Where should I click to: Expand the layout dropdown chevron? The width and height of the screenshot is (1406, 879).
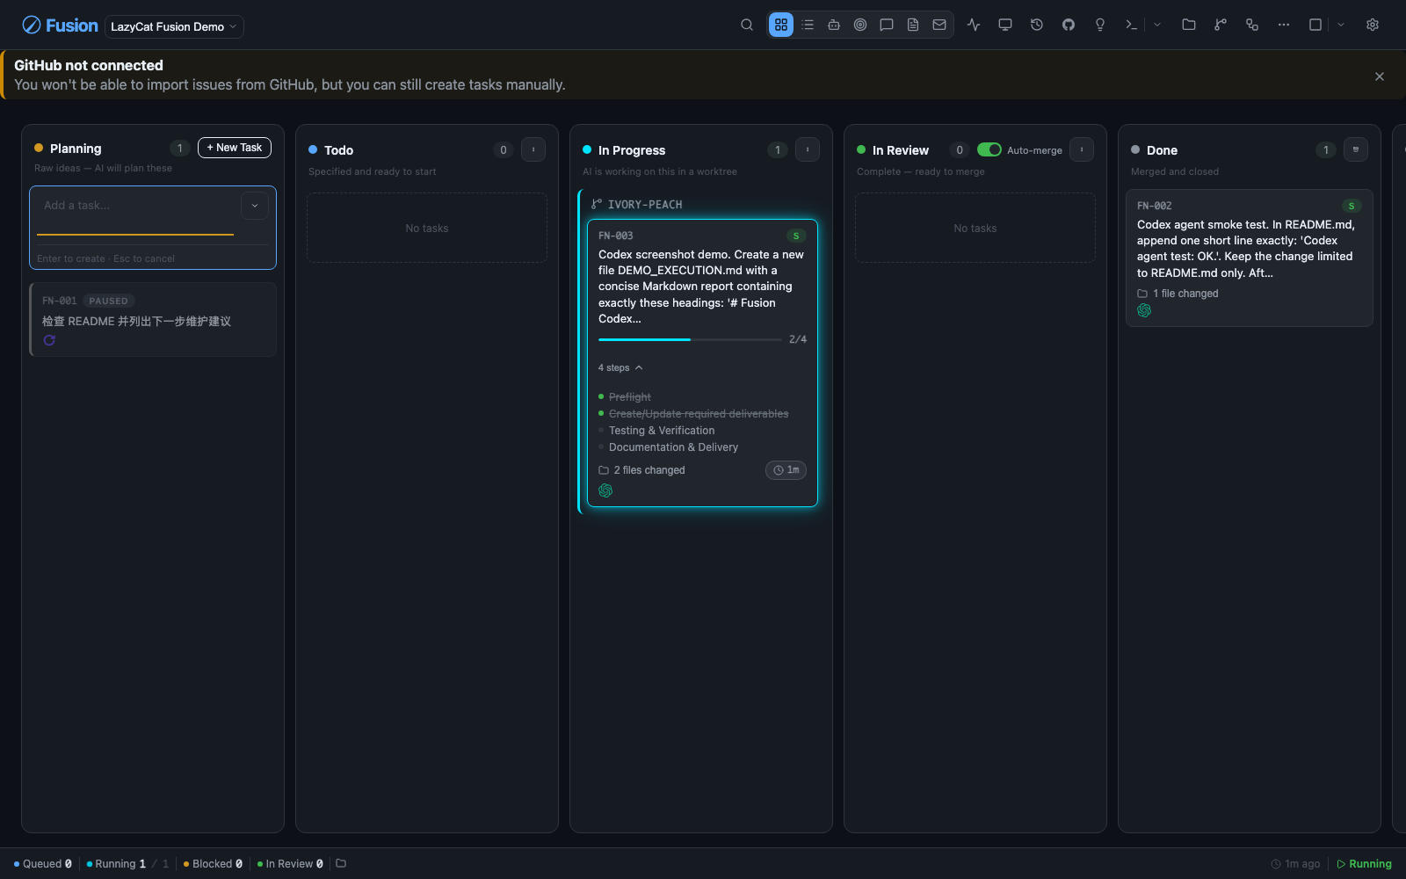click(1341, 25)
